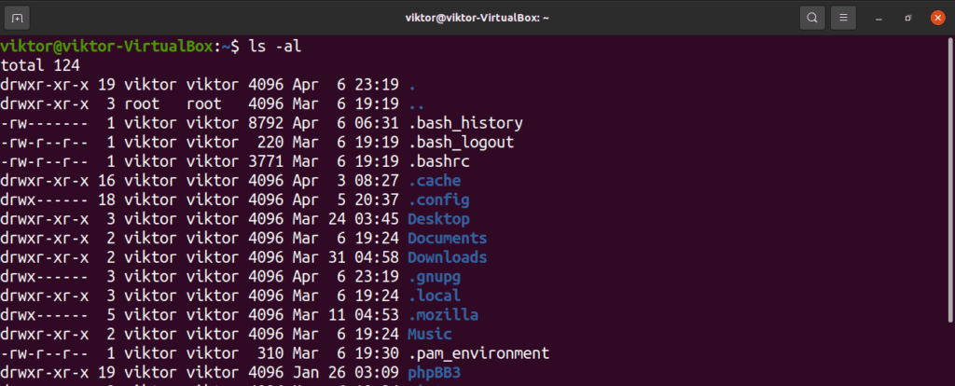The height and width of the screenshot is (386, 955).
Task: Open the terminal search tool
Action: coord(812,18)
